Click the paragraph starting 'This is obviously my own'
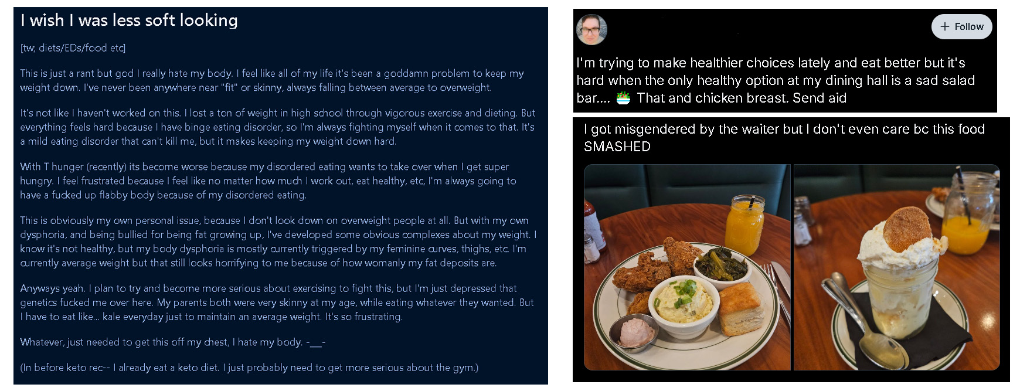 click(278, 242)
